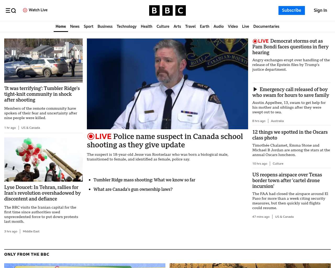
Task: Click the BBC logo
Action: click(167, 10)
